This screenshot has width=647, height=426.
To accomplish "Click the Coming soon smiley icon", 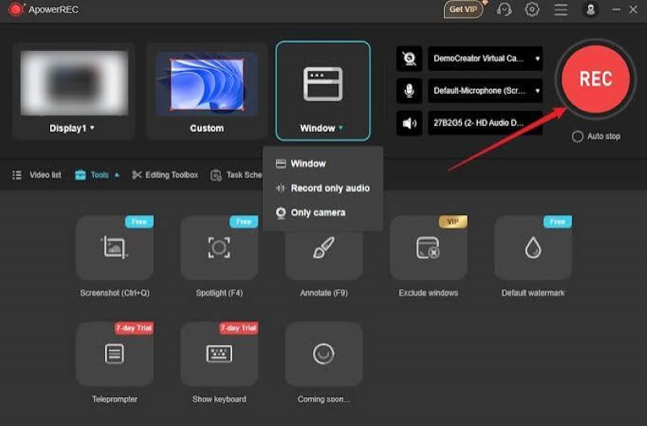I will pyautogui.click(x=324, y=354).
